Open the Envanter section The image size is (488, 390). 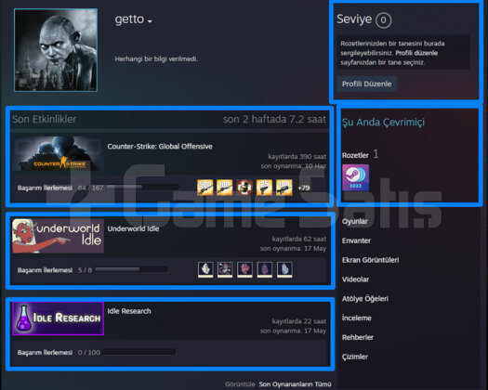[356, 240]
